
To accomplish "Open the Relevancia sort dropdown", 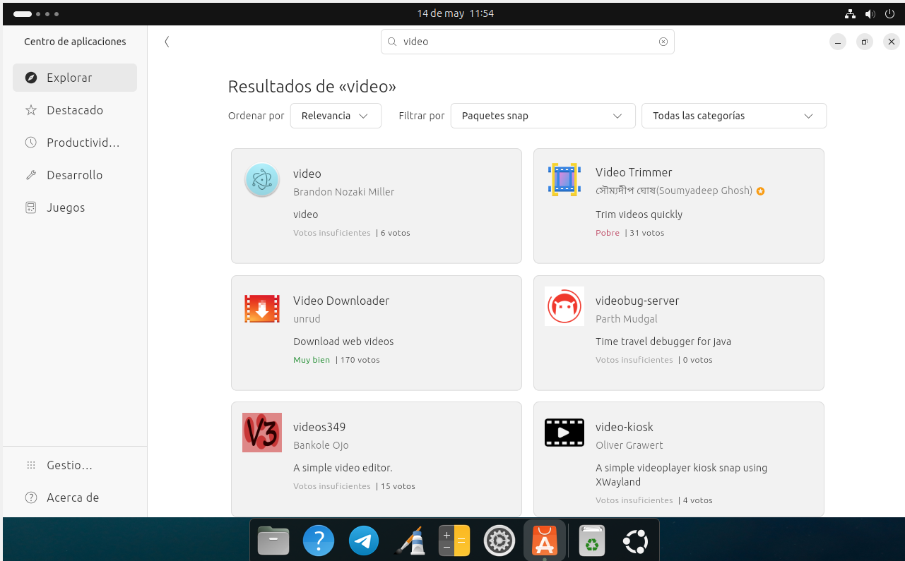I will (336, 116).
